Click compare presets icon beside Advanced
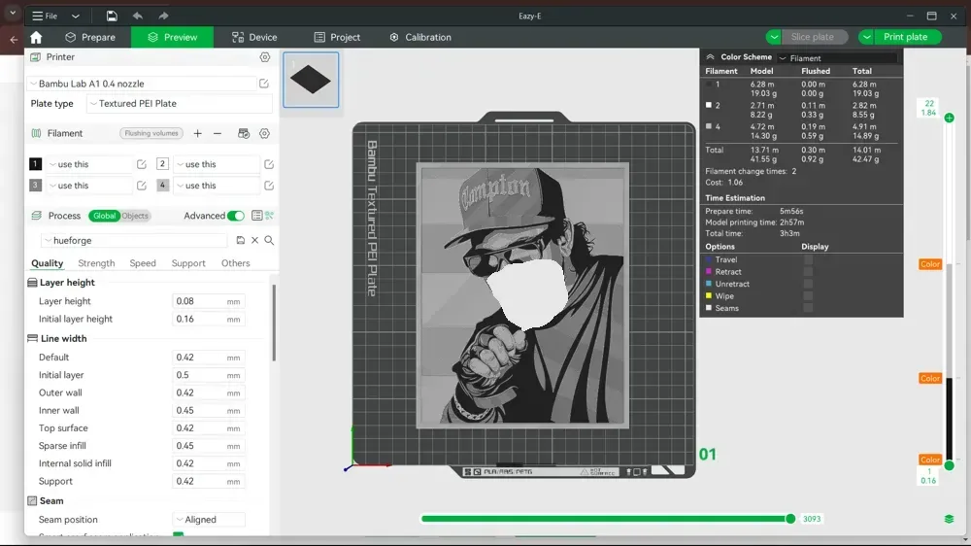Image resolution: width=971 pixels, height=546 pixels. pyautogui.click(x=269, y=216)
